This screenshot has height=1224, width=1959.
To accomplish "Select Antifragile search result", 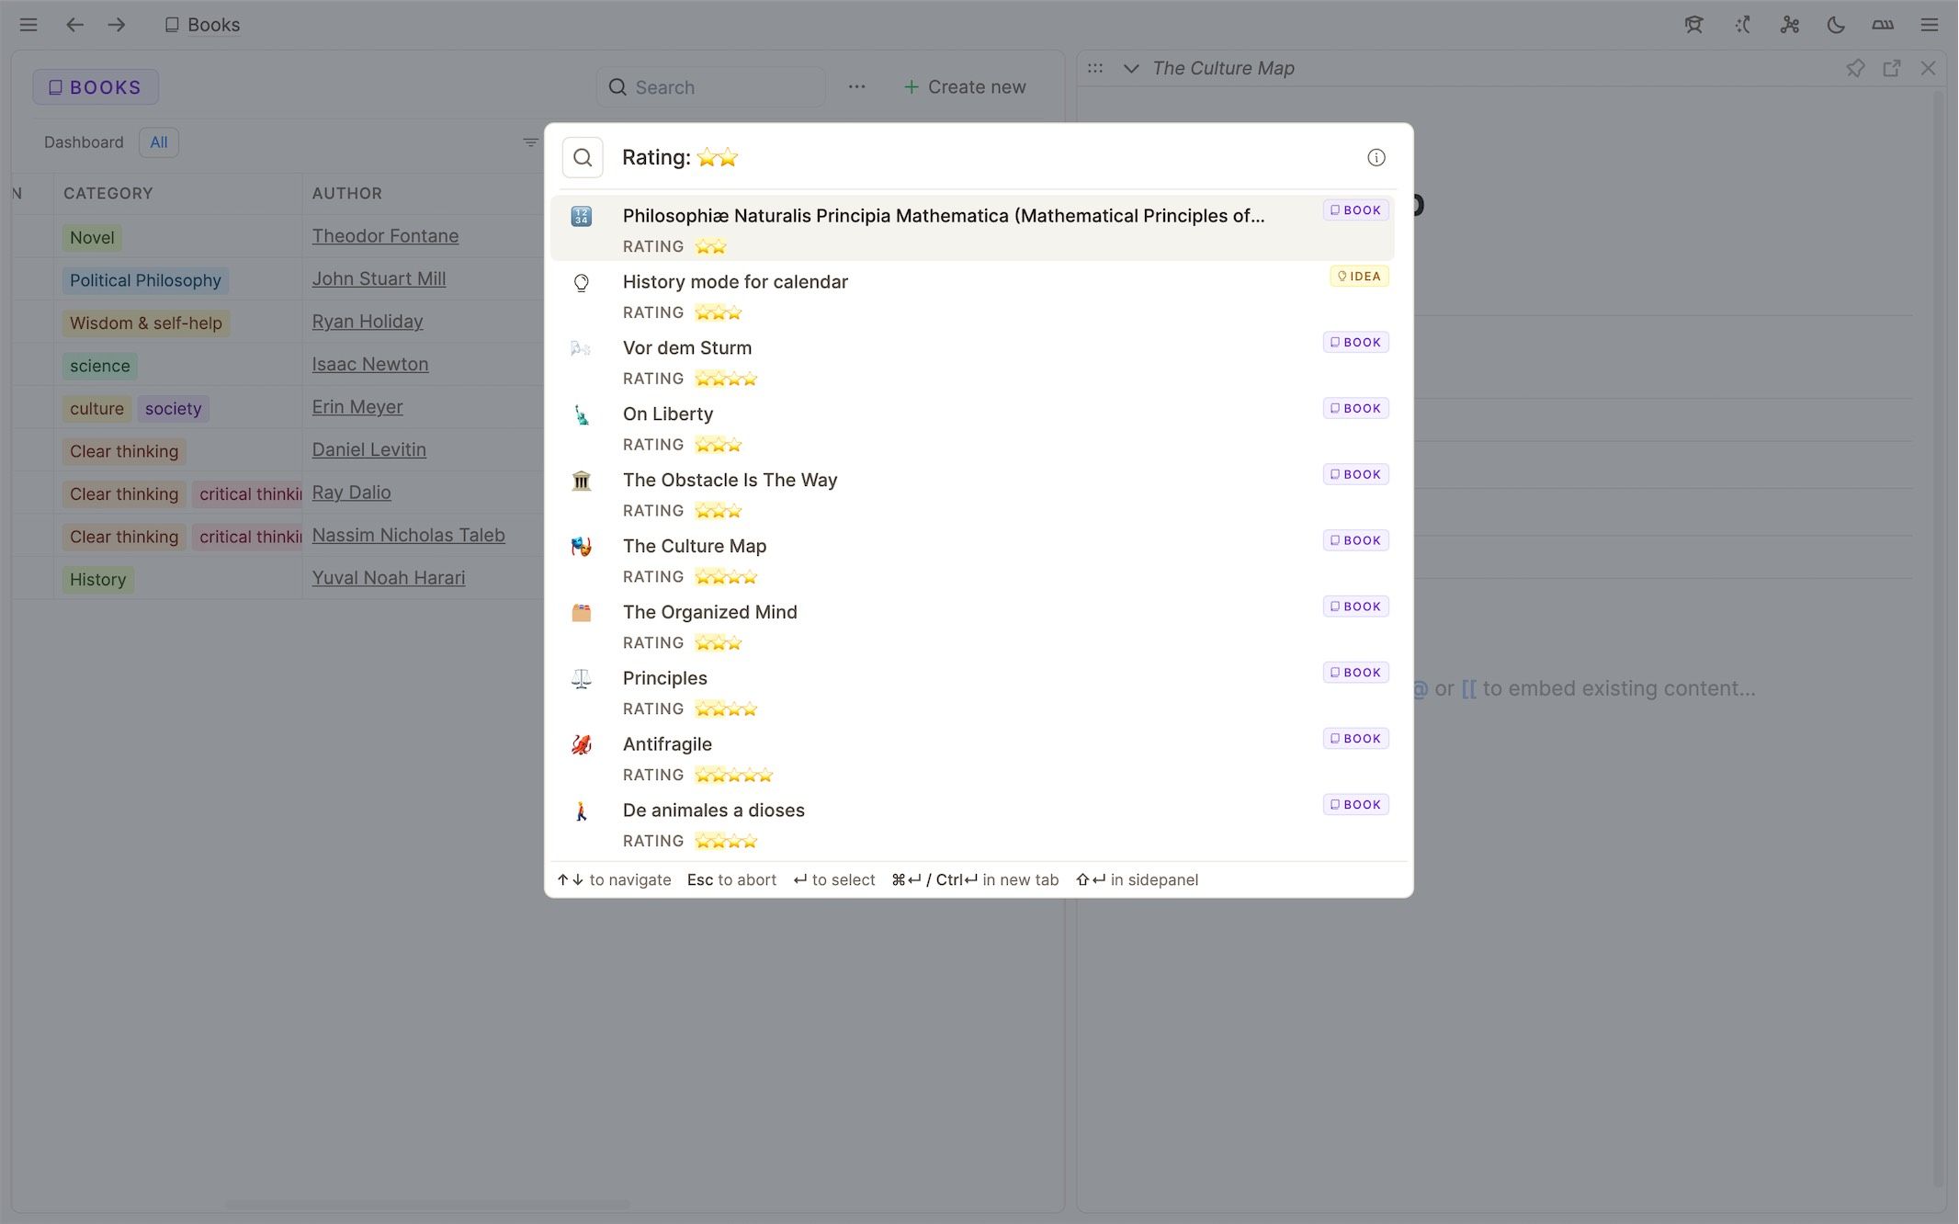I will [x=667, y=744].
